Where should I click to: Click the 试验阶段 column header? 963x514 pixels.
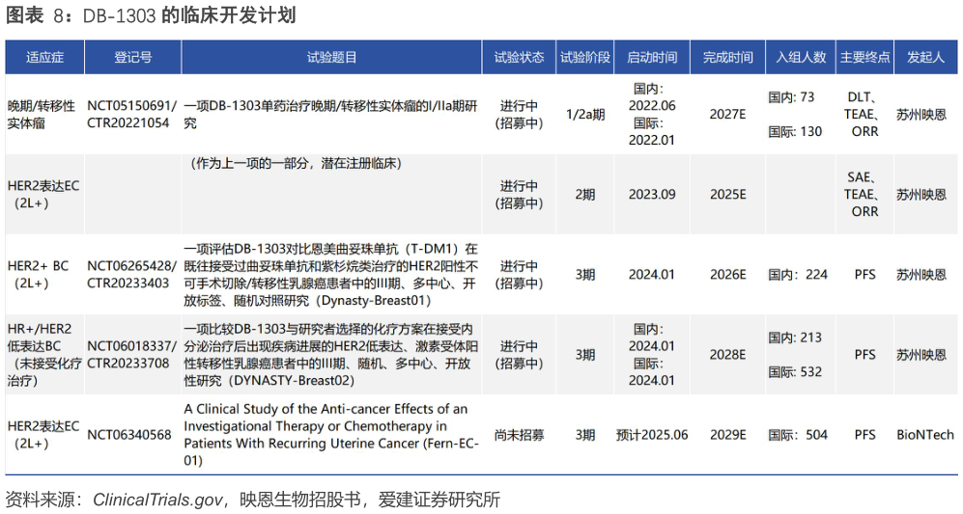coord(585,58)
